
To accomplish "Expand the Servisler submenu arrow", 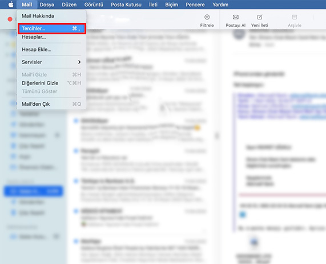I will pos(79,62).
